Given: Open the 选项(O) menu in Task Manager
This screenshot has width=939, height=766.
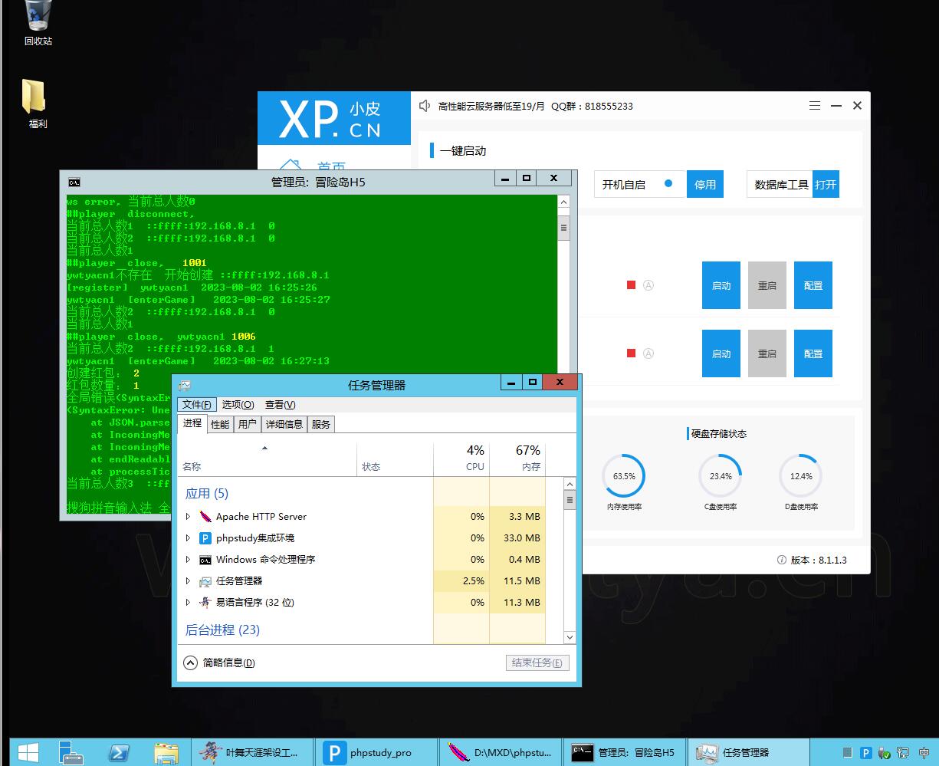Looking at the screenshot, I should (238, 404).
